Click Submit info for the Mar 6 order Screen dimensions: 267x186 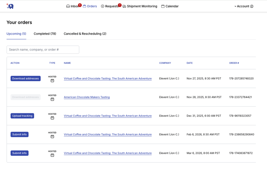(19, 153)
